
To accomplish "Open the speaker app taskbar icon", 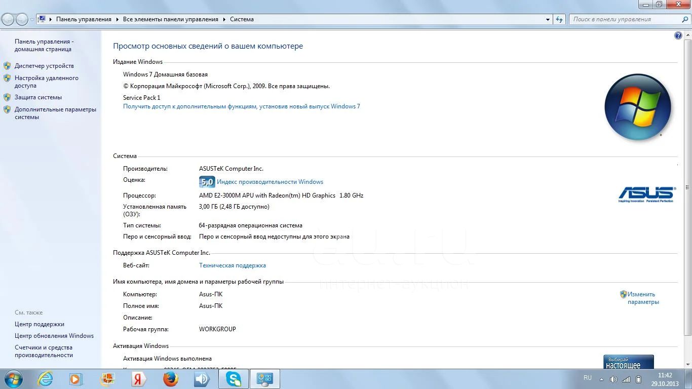I will [202, 379].
